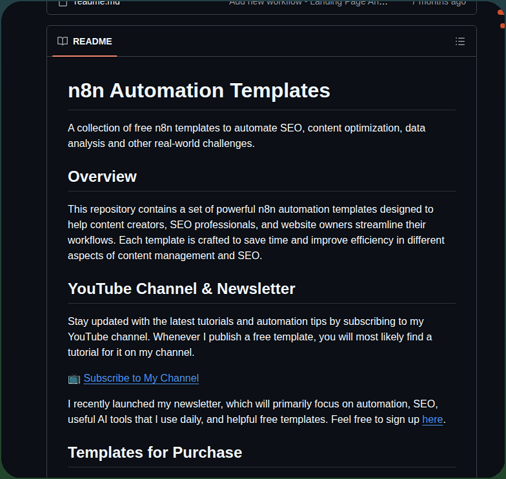The width and height of the screenshot is (506, 479).
Task: Click the 'YouTube Channel & Newsletter' heading
Action: click(x=181, y=289)
